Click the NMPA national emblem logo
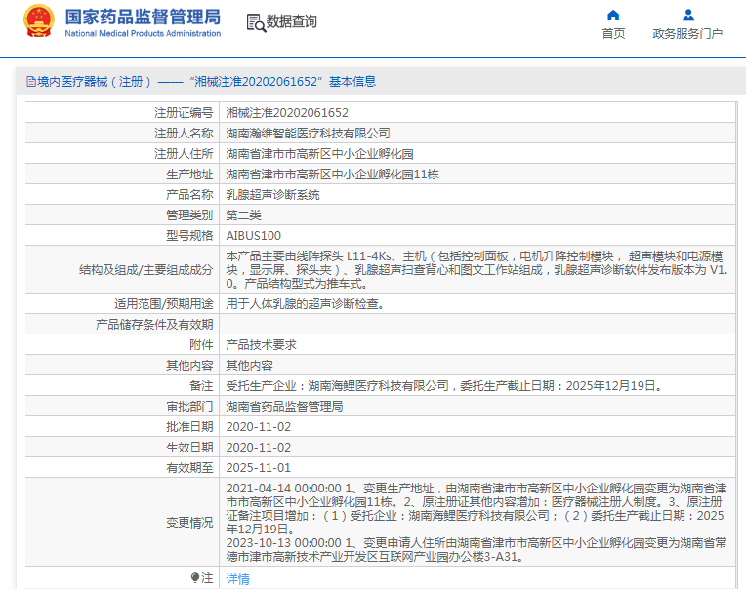This screenshot has width=746, height=589. (x=38, y=20)
